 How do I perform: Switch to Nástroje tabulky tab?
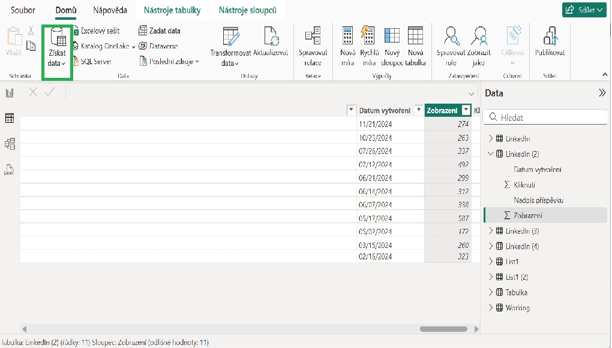pos(172,10)
